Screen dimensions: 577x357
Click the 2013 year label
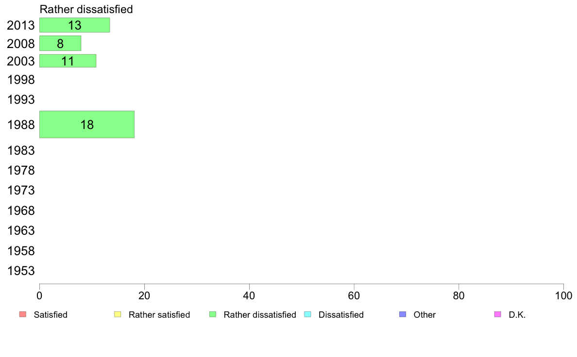(21, 25)
